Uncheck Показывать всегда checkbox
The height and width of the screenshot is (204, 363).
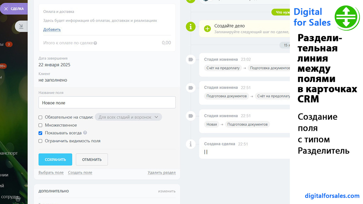click(x=40, y=133)
